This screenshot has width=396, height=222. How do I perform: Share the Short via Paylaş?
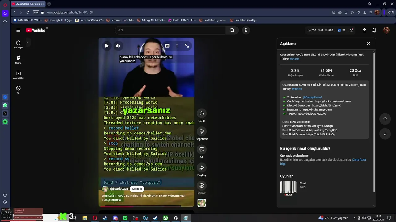click(202, 168)
